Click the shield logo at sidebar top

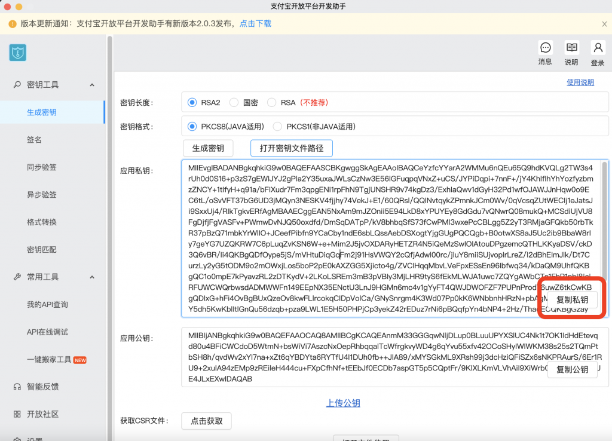click(x=17, y=53)
